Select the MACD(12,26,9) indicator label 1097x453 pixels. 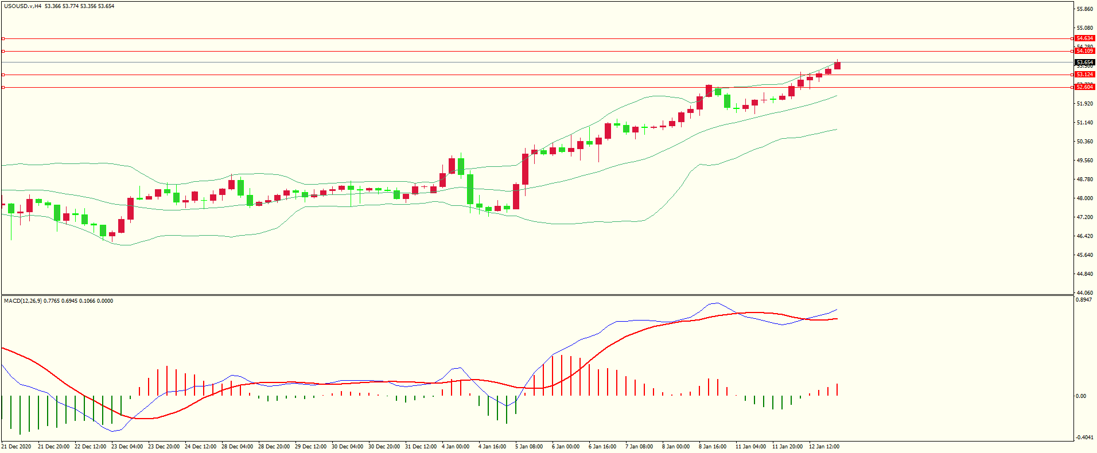click(x=23, y=301)
